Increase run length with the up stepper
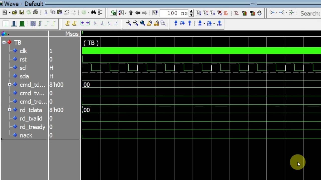This screenshot has width=321, height=180. [x=191, y=11]
